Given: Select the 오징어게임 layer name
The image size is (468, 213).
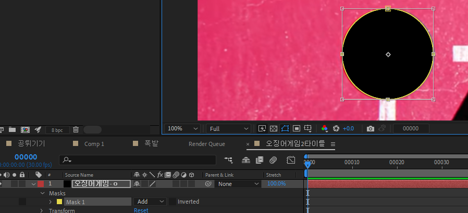Looking at the screenshot, I should point(101,184).
